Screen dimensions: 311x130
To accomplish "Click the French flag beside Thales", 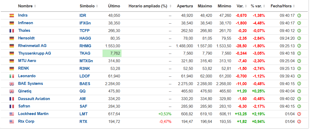I will click(x=12, y=31).
